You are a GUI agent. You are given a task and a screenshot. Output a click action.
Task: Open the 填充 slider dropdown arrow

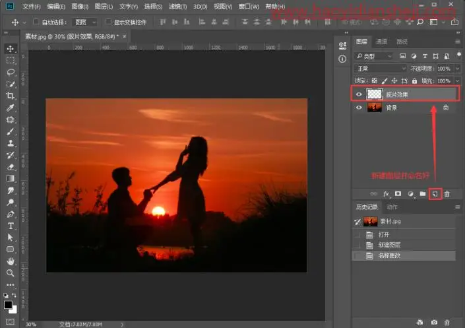click(457, 81)
